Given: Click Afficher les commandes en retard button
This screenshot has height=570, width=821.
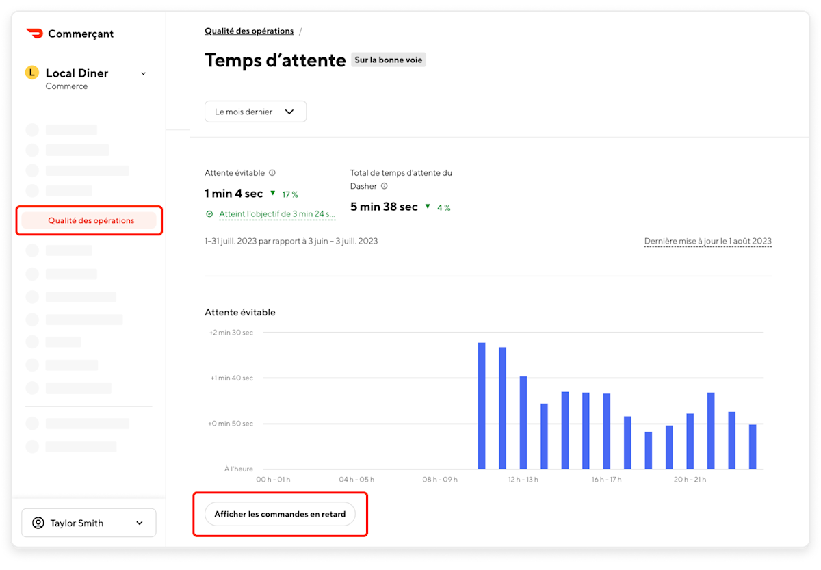Looking at the screenshot, I should (x=280, y=514).
